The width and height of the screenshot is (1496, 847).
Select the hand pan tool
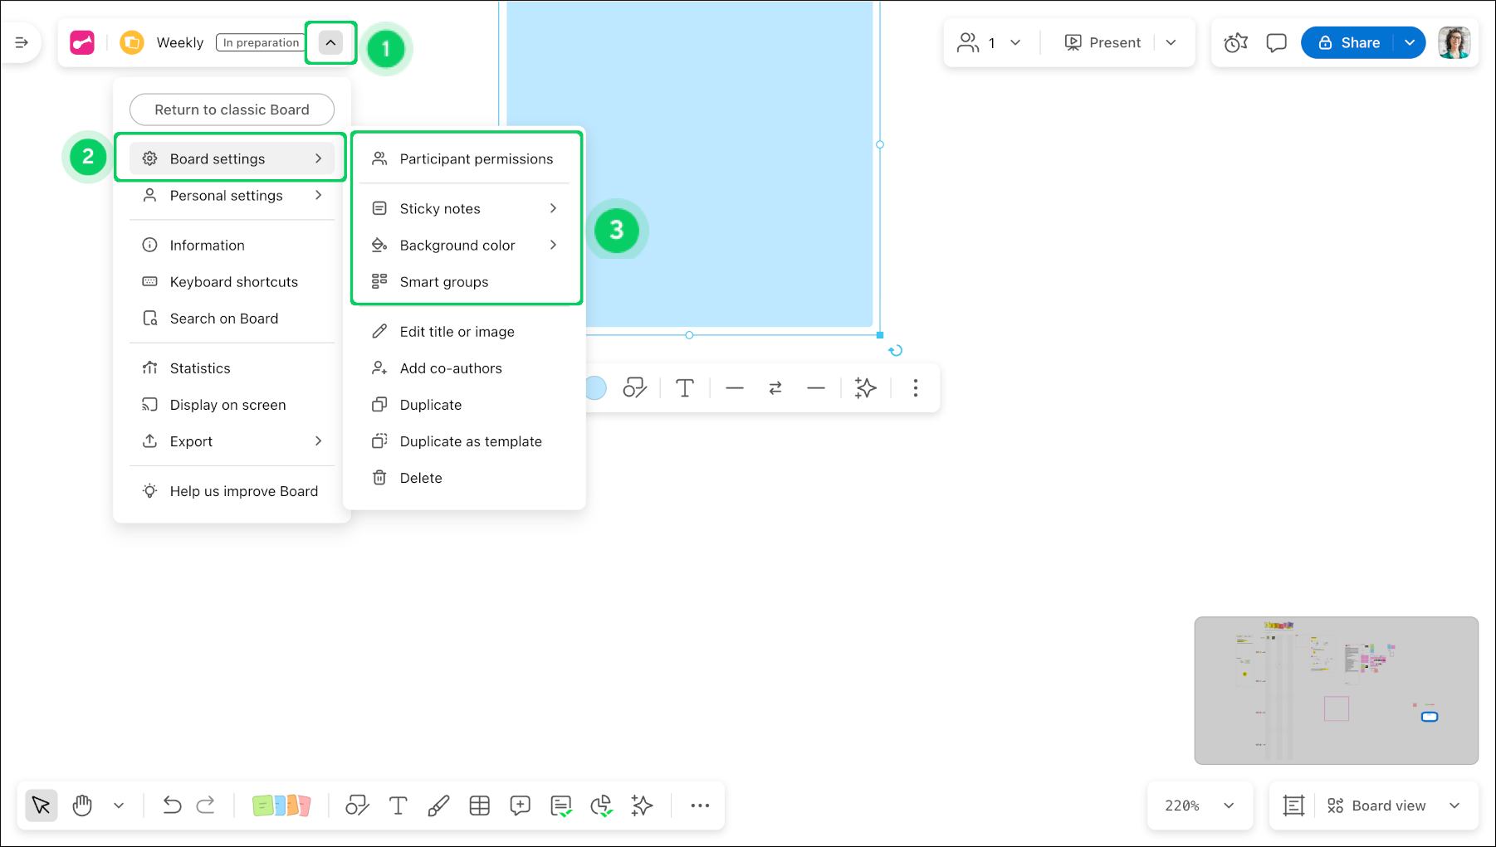pyautogui.click(x=82, y=806)
